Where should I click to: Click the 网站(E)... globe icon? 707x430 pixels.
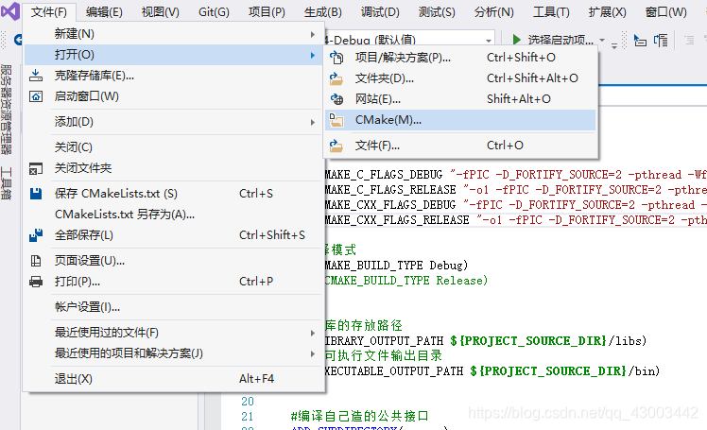[336, 98]
